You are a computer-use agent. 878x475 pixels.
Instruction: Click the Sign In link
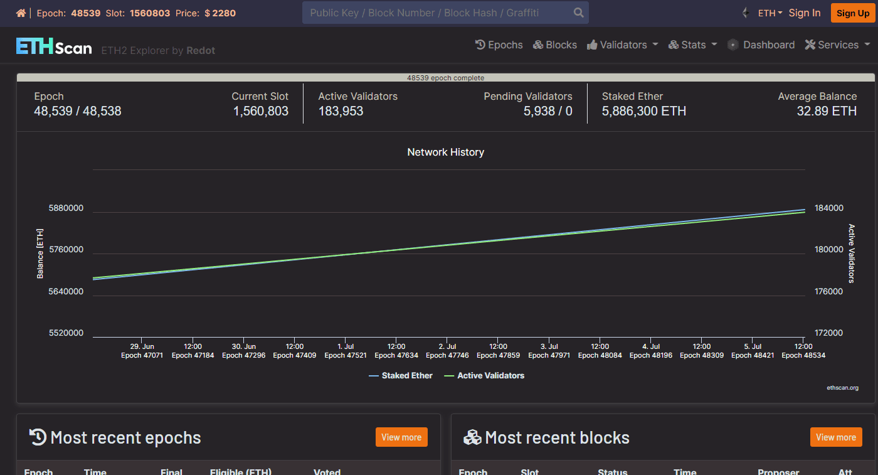(804, 13)
